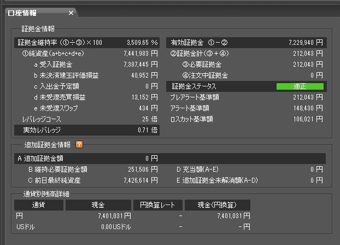This screenshot has height=245, width=340.
Task: Select the 証拠金維持率 row
Action: point(87,42)
